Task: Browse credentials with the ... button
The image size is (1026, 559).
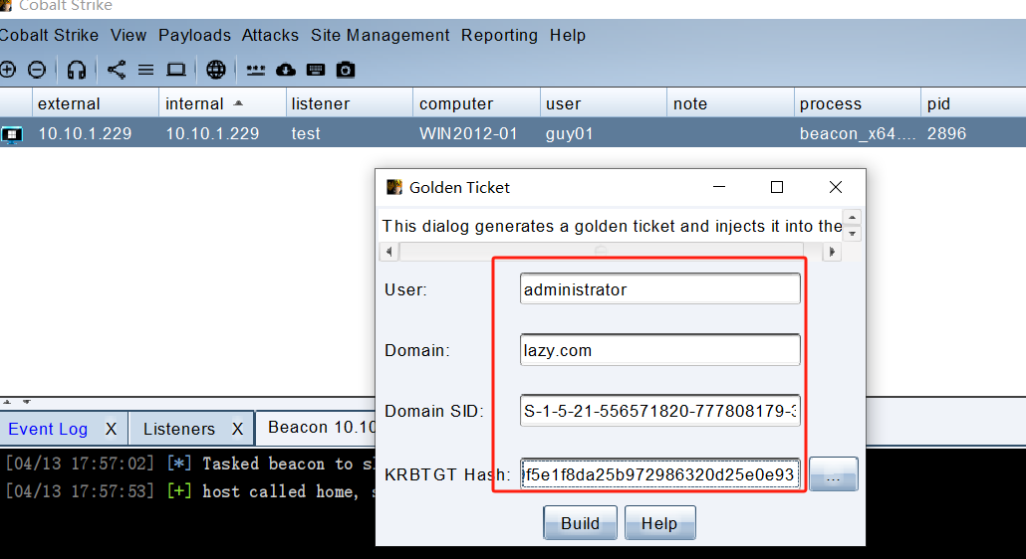Action: click(x=834, y=474)
